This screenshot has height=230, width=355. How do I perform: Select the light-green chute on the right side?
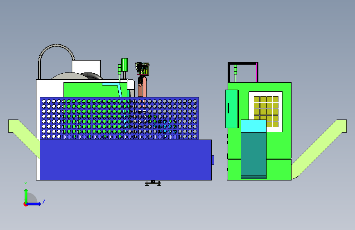[319, 149]
